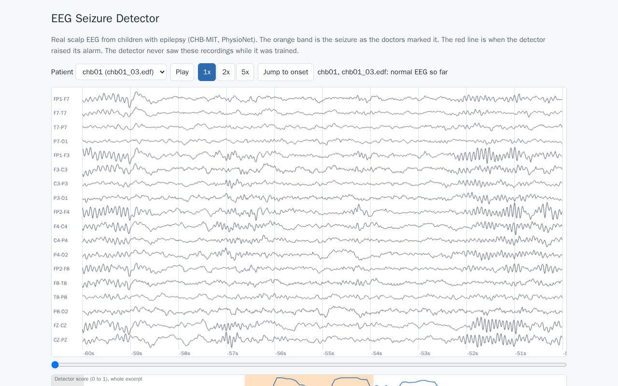618x386 pixels.
Task: Click the F8-T8 channel label
Action: point(60,283)
